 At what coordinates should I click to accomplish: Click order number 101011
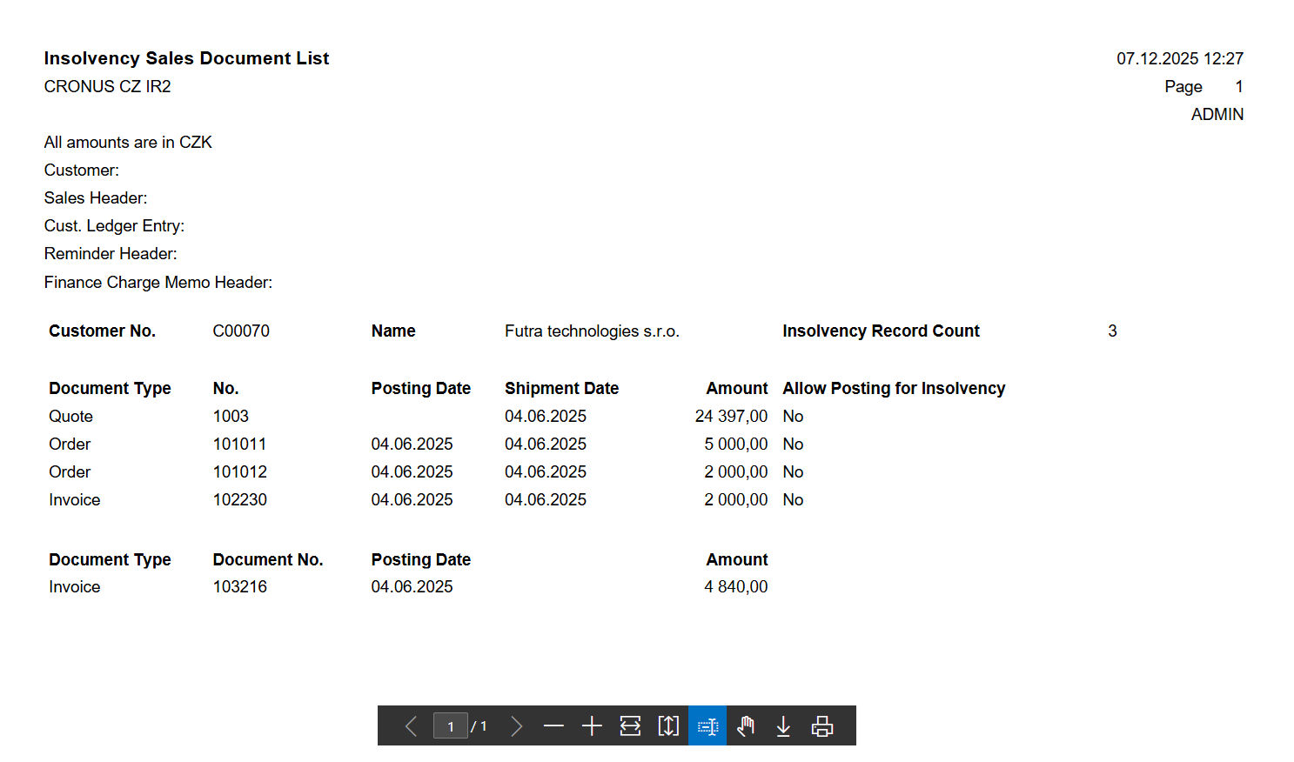click(x=239, y=444)
